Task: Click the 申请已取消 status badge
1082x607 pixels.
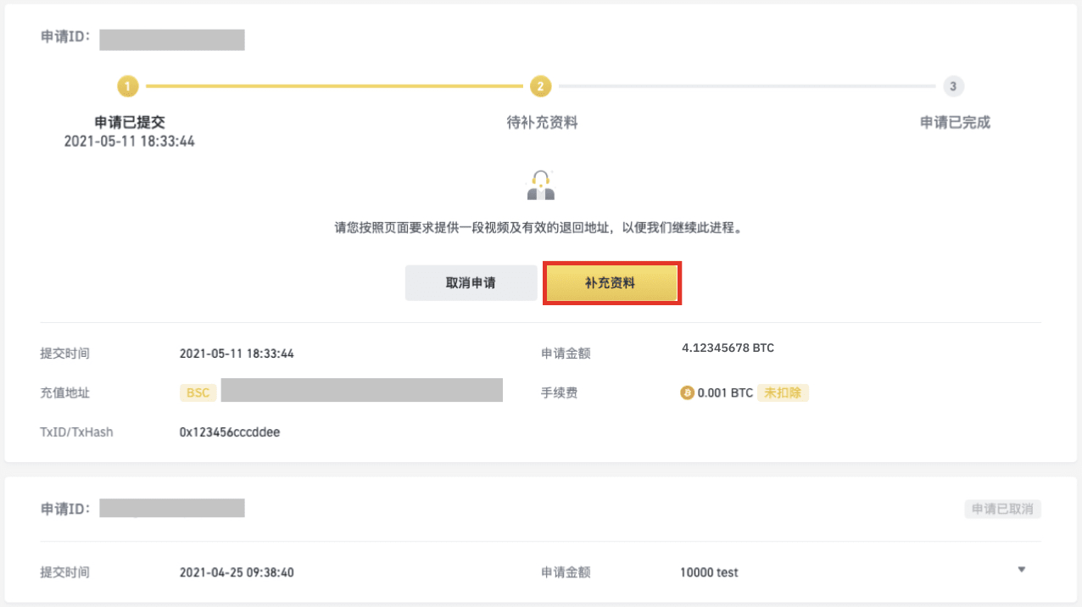Action: click(x=1002, y=510)
